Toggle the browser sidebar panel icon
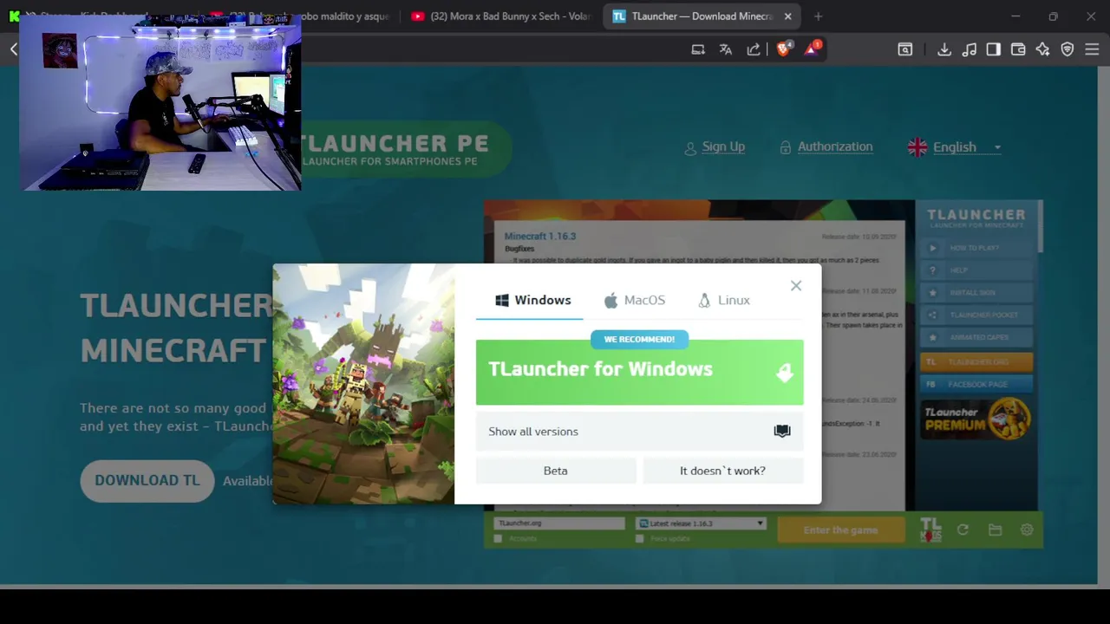Screen dimensions: 1110x624 [x=994, y=49]
